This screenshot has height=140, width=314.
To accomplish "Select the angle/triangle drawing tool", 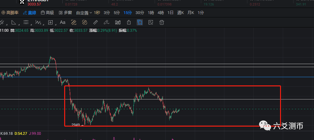I will (14, 22).
